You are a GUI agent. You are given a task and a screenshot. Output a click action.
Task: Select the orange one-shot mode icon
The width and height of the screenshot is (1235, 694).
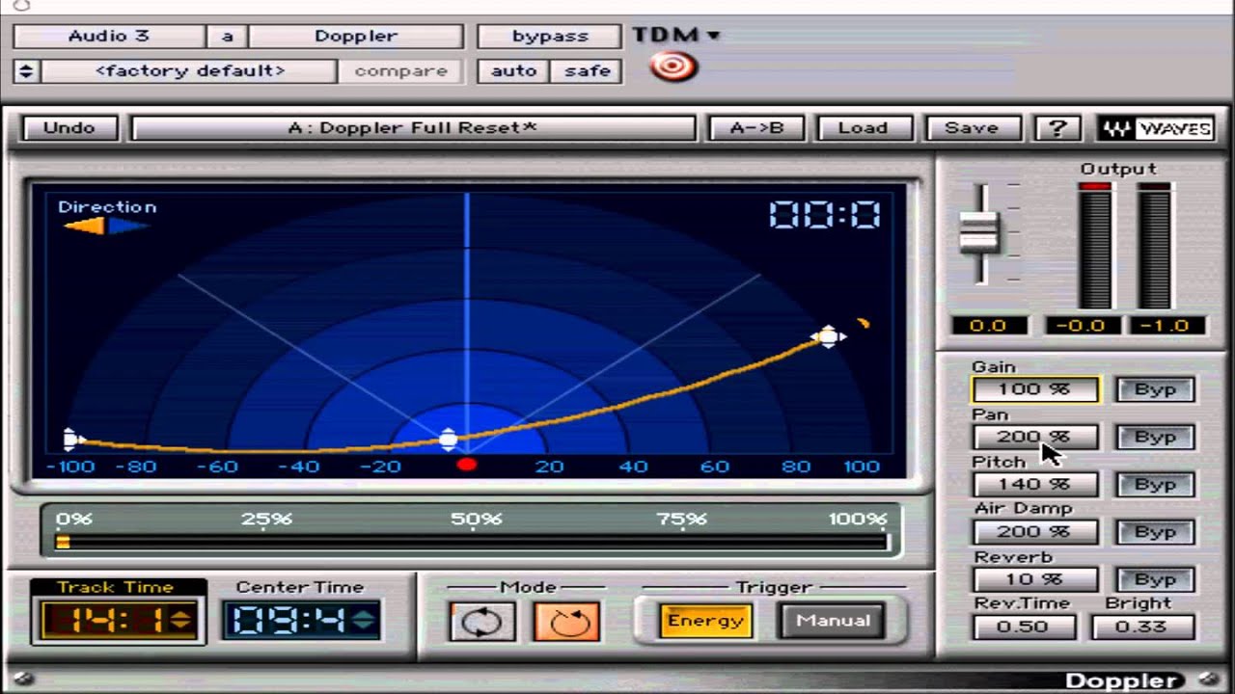point(567,622)
